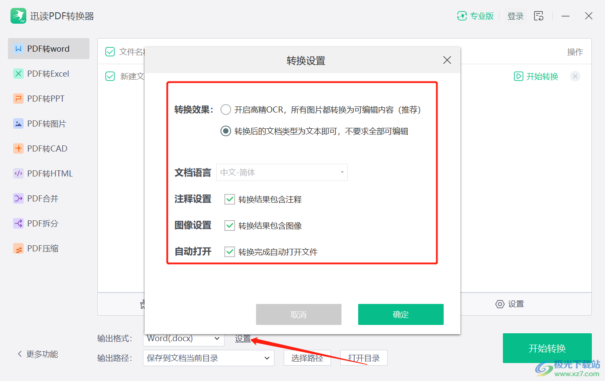Click the play icon beside 开始转换 row
Image resolution: width=605 pixels, height=381 pixels.
[519, 76]
